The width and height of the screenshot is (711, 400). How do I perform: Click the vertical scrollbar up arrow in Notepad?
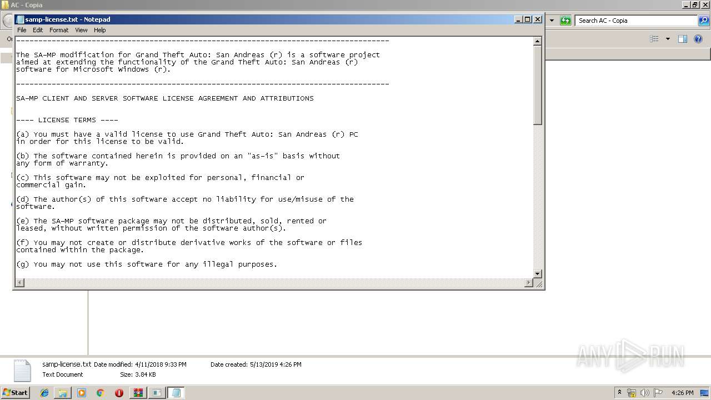(x=537, y=41)
